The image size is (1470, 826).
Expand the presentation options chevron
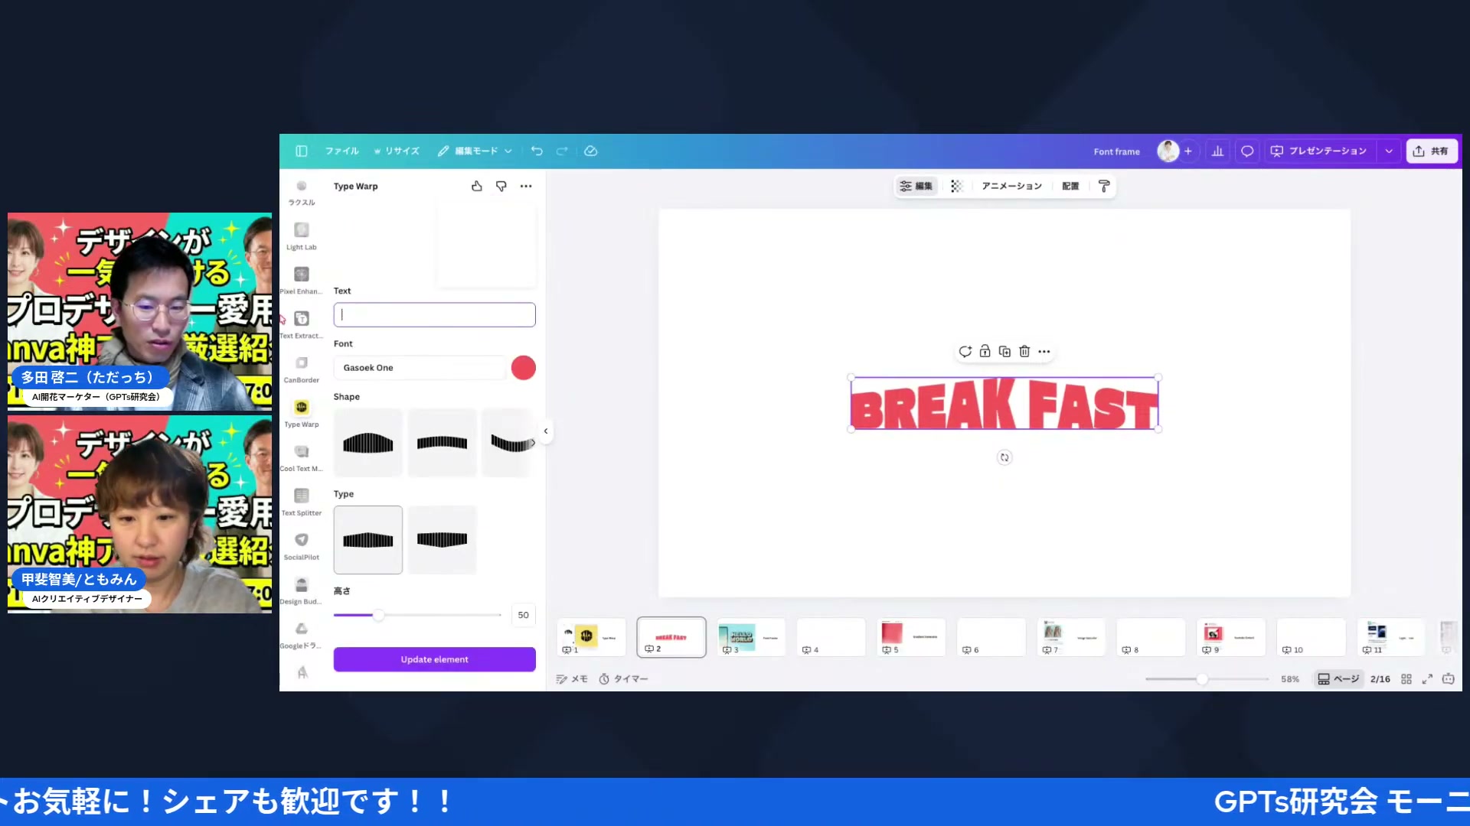coord(1388,151)
